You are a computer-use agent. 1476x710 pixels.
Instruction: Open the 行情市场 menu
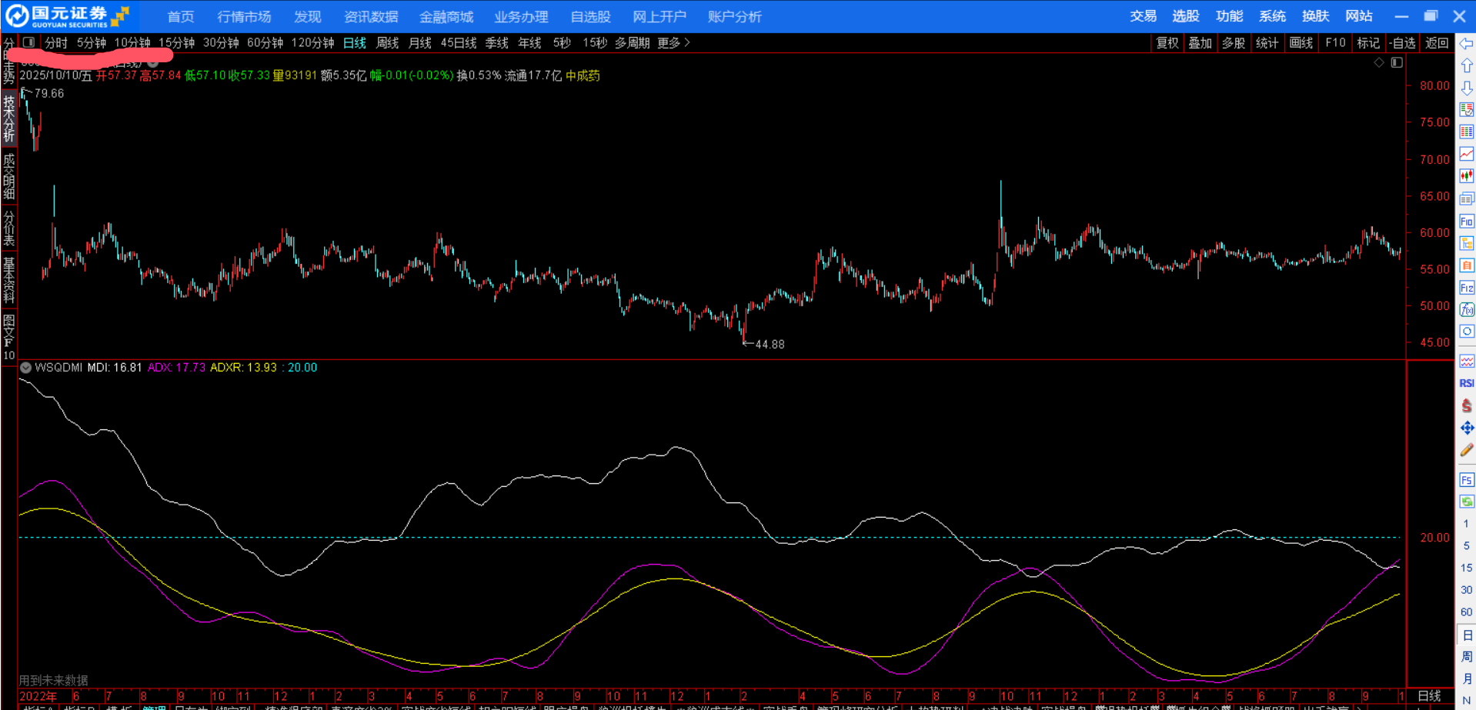[x=244, y=16]
